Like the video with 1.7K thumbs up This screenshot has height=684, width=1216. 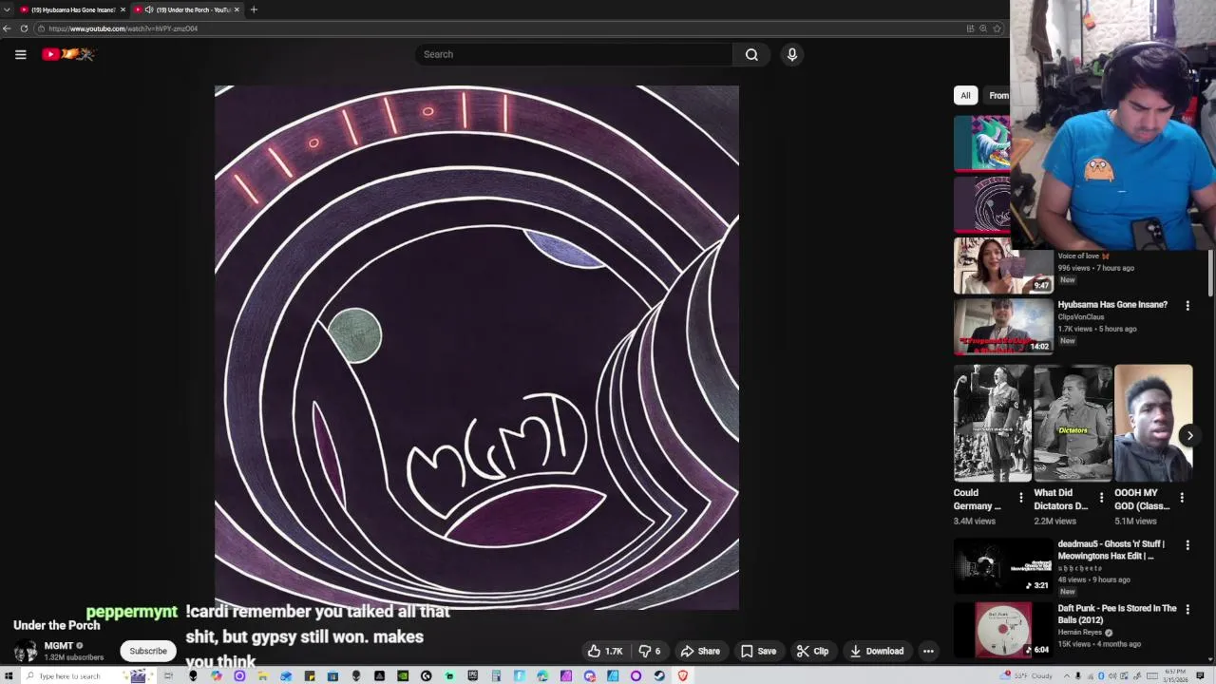click(604, 651)
